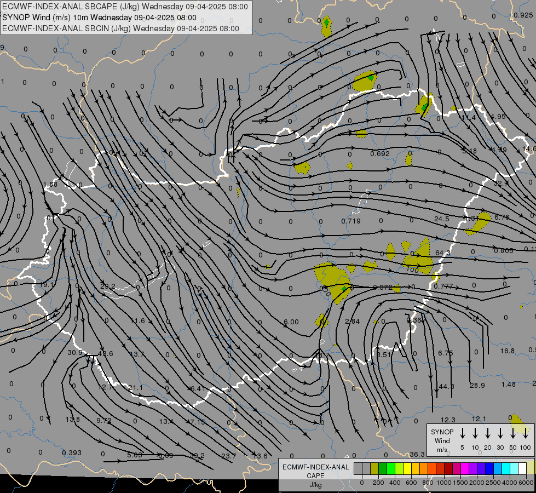Pick the dark green CAPE legend swatch

(x=383, y=469)
